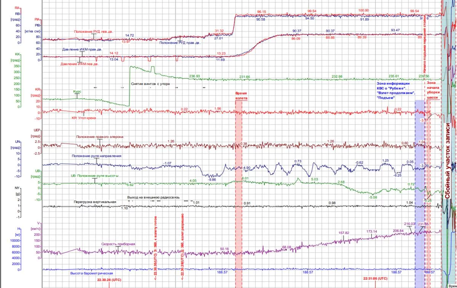Click the PIA axis label
The height and width of the screenshot is (288, 457).
[x=37, y=19]
